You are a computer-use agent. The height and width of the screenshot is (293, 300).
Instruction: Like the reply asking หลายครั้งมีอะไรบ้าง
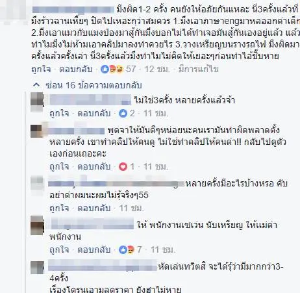pyautogui.click(x=59, y=209)
